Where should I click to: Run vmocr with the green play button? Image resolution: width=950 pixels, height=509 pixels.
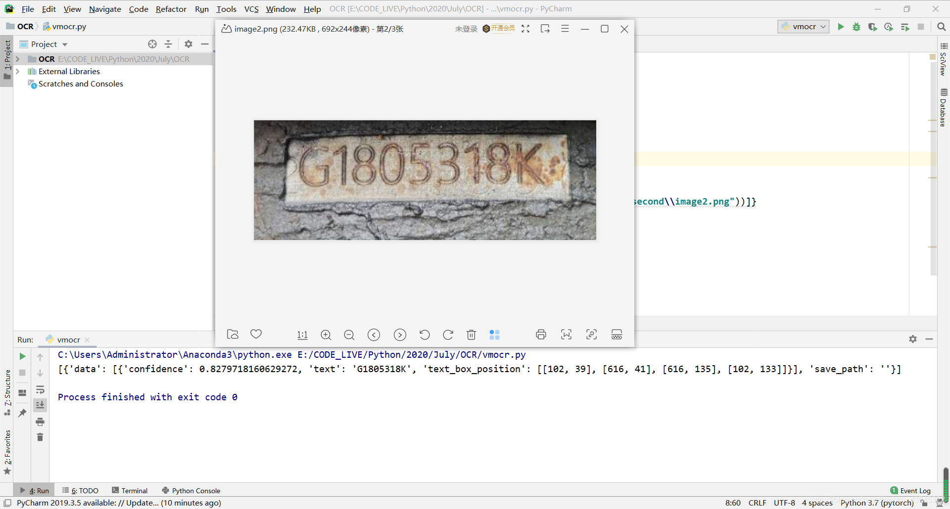(841, 27)
